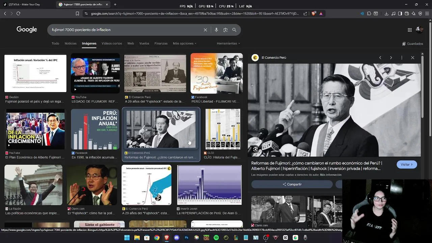Open Spotify from taskbar
The image size is (432, 243).
pyautogui.click(x=216, y=238)
